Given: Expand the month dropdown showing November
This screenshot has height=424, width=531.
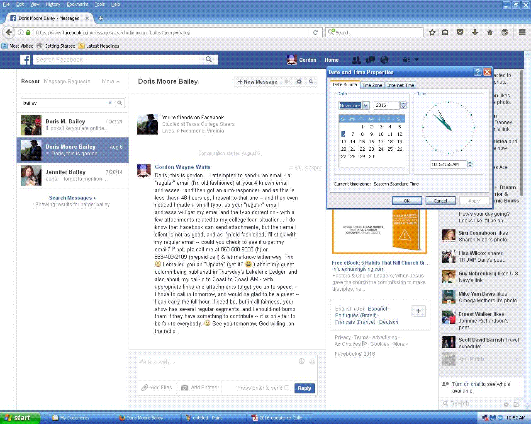Looking at the screenshot, I should (x=365, y=106).
